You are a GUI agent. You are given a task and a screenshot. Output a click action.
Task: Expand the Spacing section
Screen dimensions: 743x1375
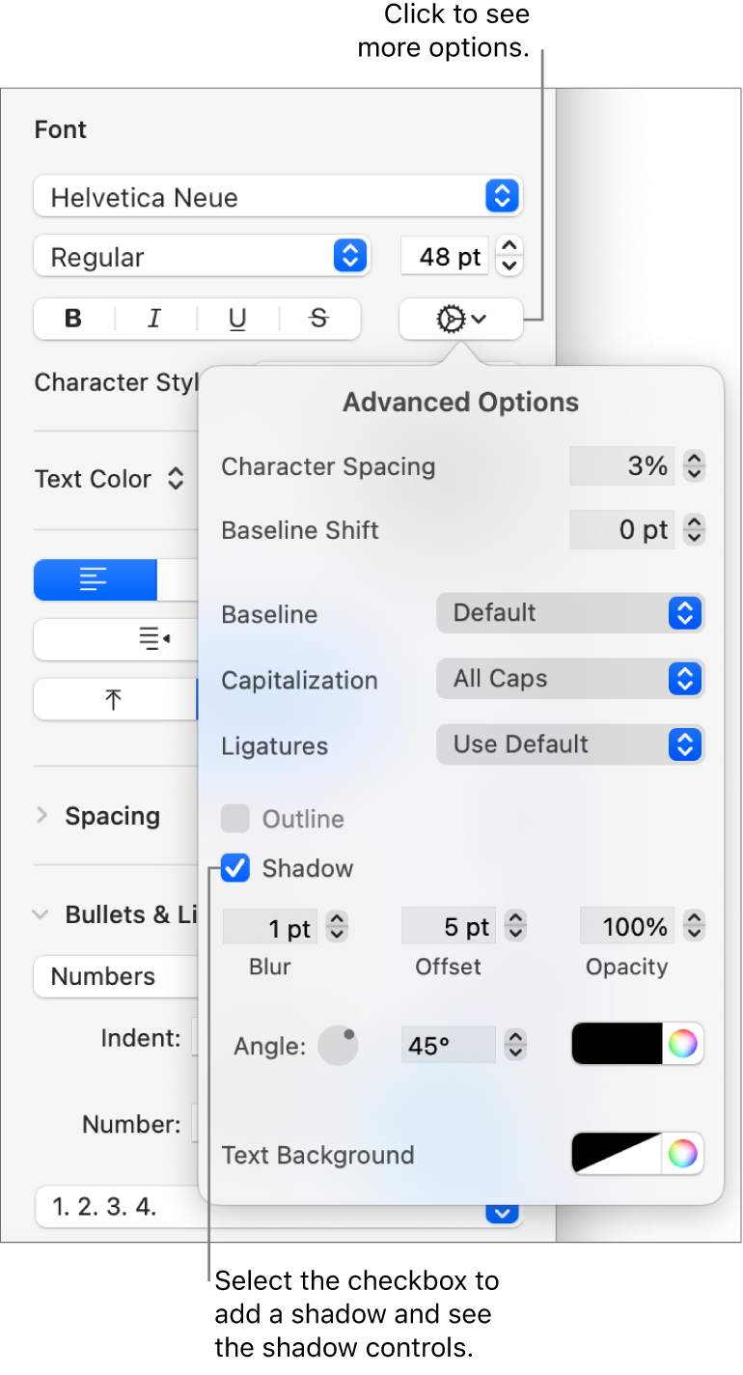click(41, 816)
